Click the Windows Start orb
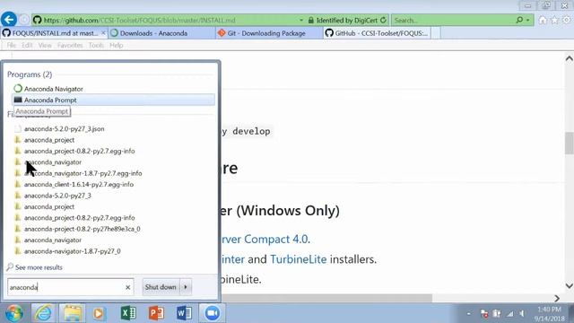Screen dimensions: 574x323 (14, 313)
